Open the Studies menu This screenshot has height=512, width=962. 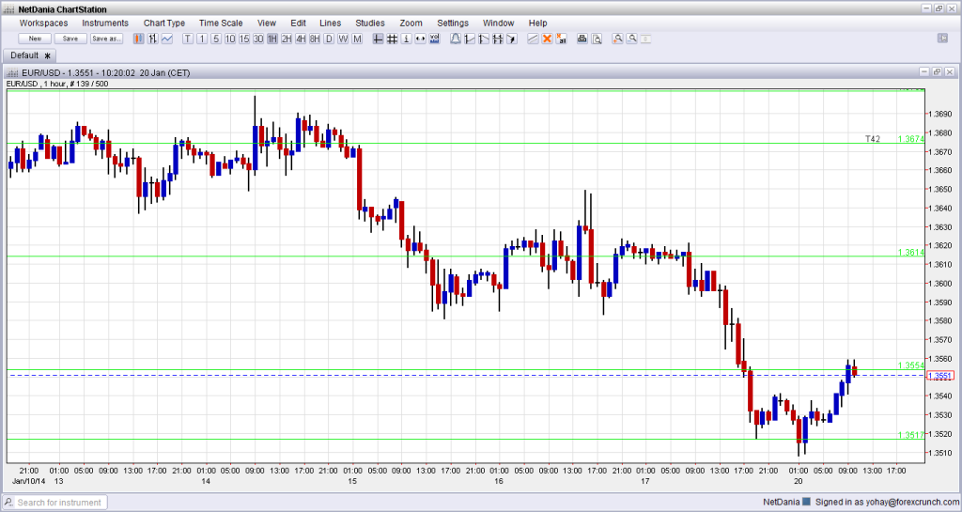point(370,23)
